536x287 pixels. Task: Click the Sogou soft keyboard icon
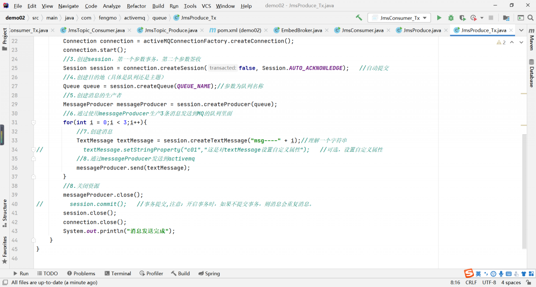(x=508, y=274)
